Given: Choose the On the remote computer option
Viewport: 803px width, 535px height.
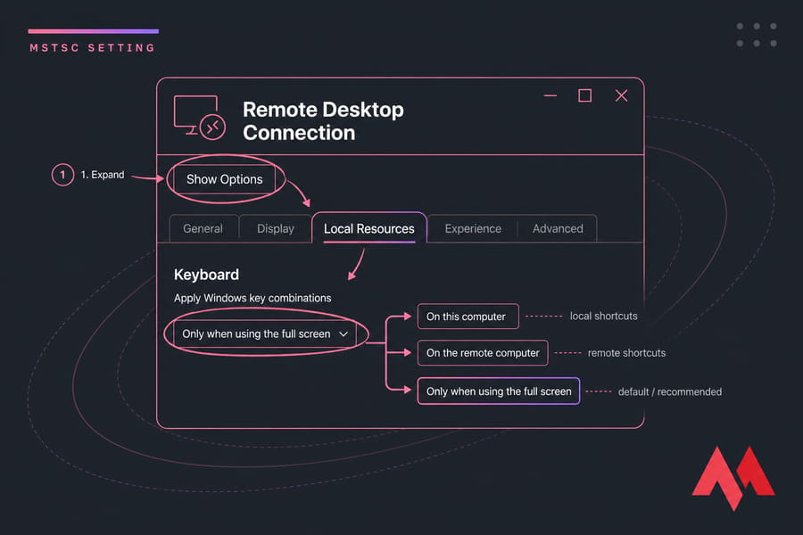Looking at the screenshot, I should [x=483, y=353].
